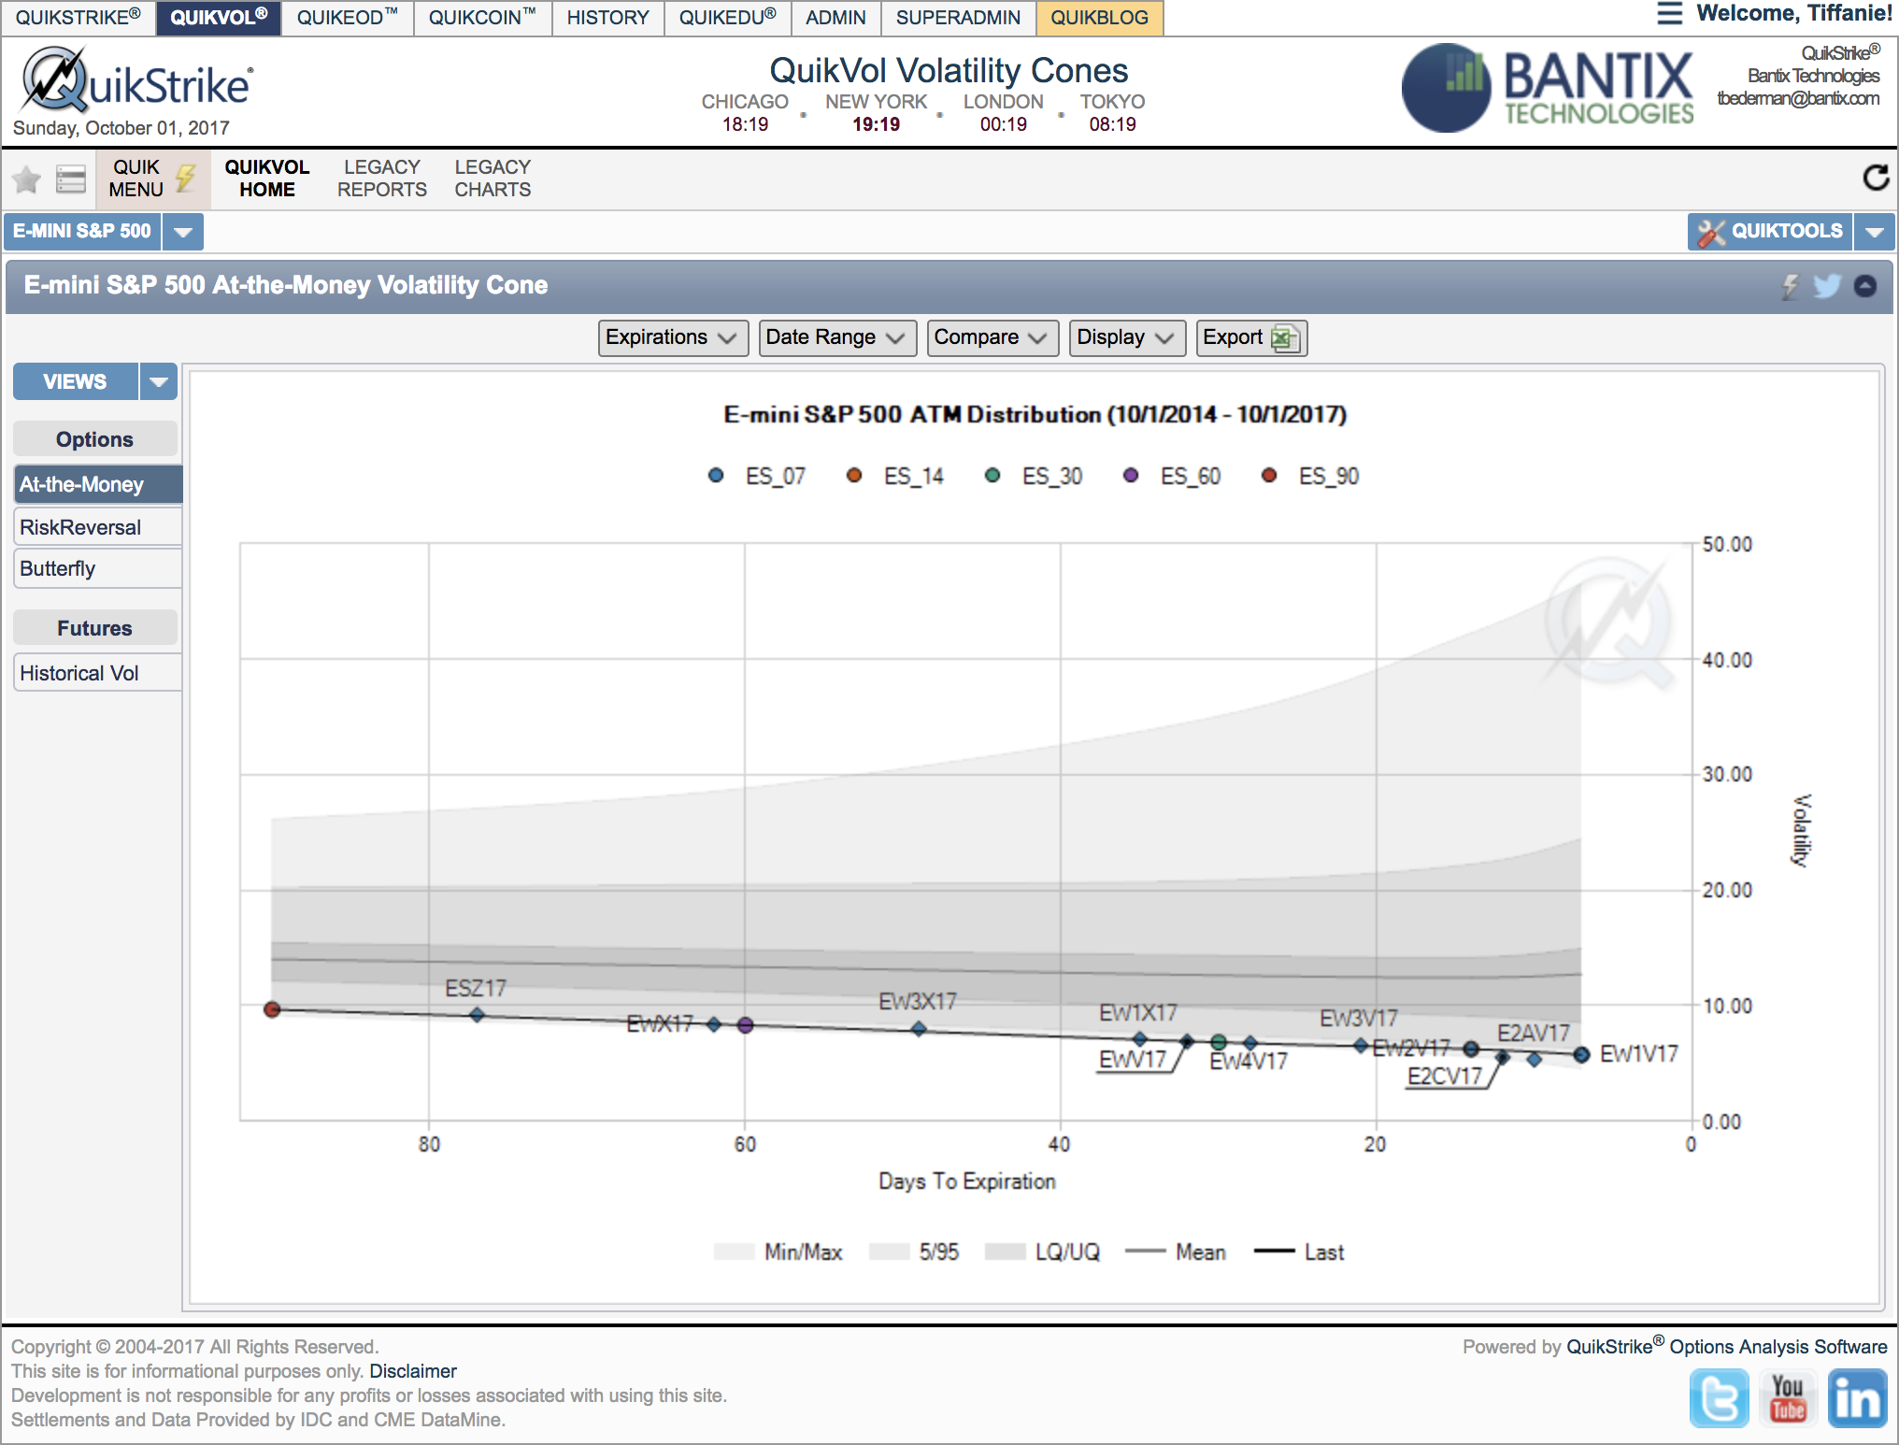This screenshot has width=1899, height=1445.
Task: Click the EW3X17 data point
Action: coord(919,1029)
